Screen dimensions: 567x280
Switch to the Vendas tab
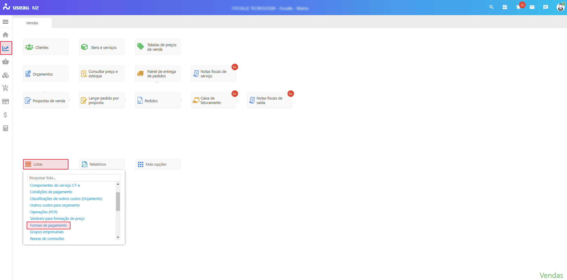click(x=32, y=23)
